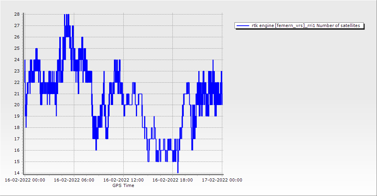Click the 17-02-2022 00:00 x-axis label
The image size is (377, 196).
click(222, 180)
